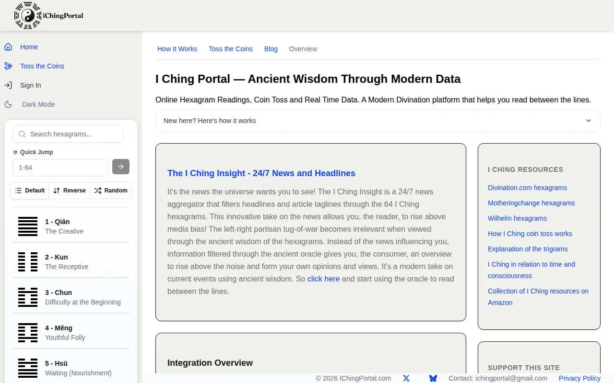Open 'How I Ching coin toss works' link
614x383 pixels.
tap(530, 234)
